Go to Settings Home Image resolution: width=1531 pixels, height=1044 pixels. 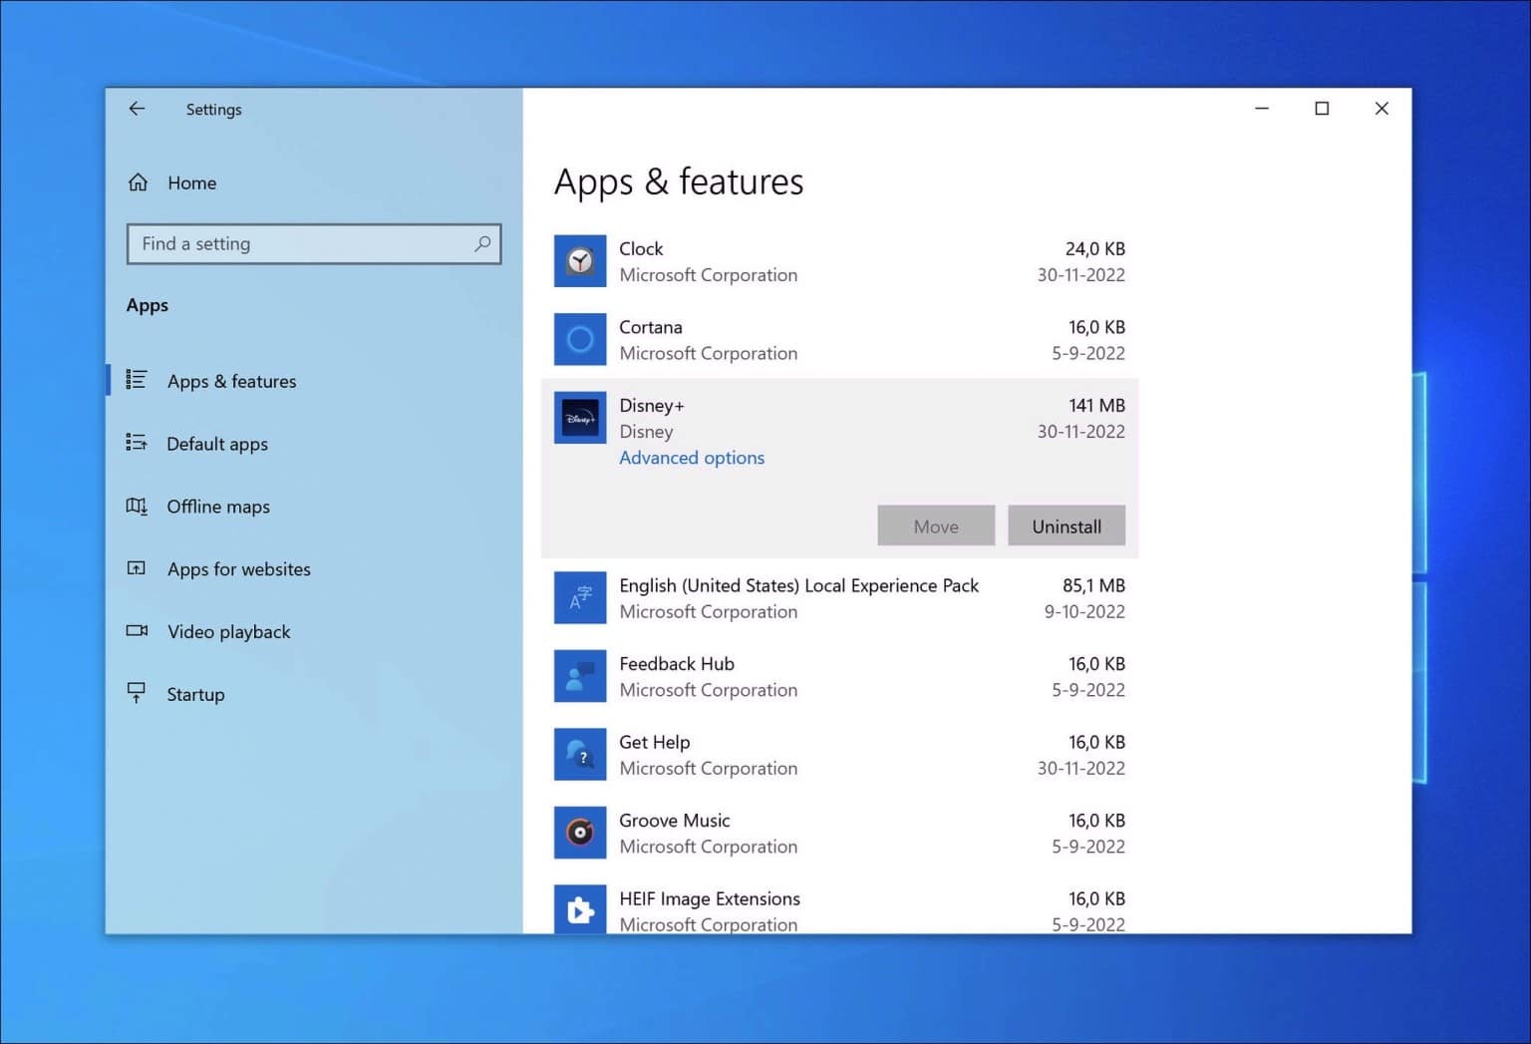tap(191, 182)
